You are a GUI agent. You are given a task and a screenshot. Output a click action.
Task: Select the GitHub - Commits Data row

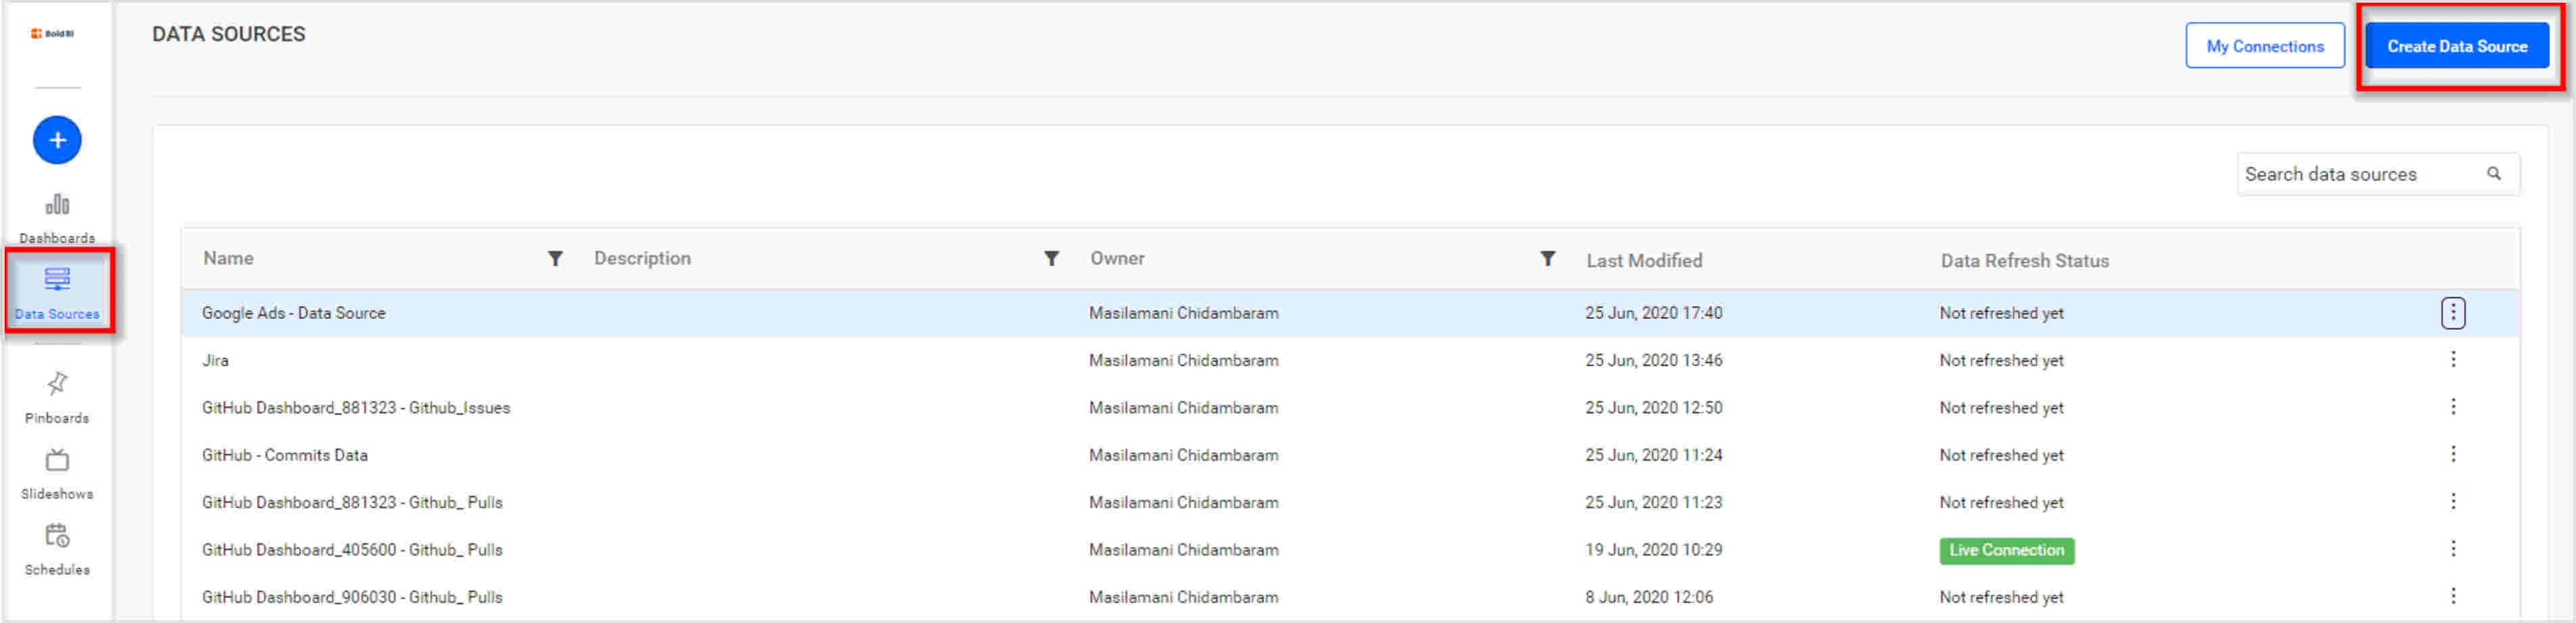point(285,455)
